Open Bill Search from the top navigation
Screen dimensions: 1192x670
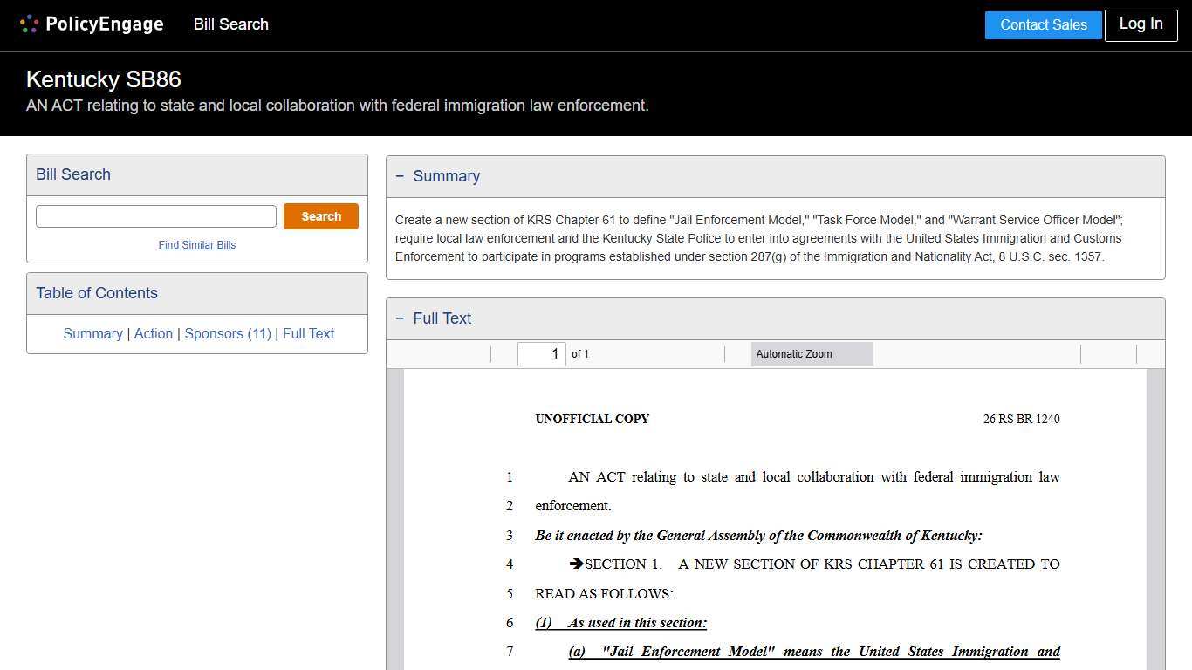pyautogui.click(x=230, y=24)
